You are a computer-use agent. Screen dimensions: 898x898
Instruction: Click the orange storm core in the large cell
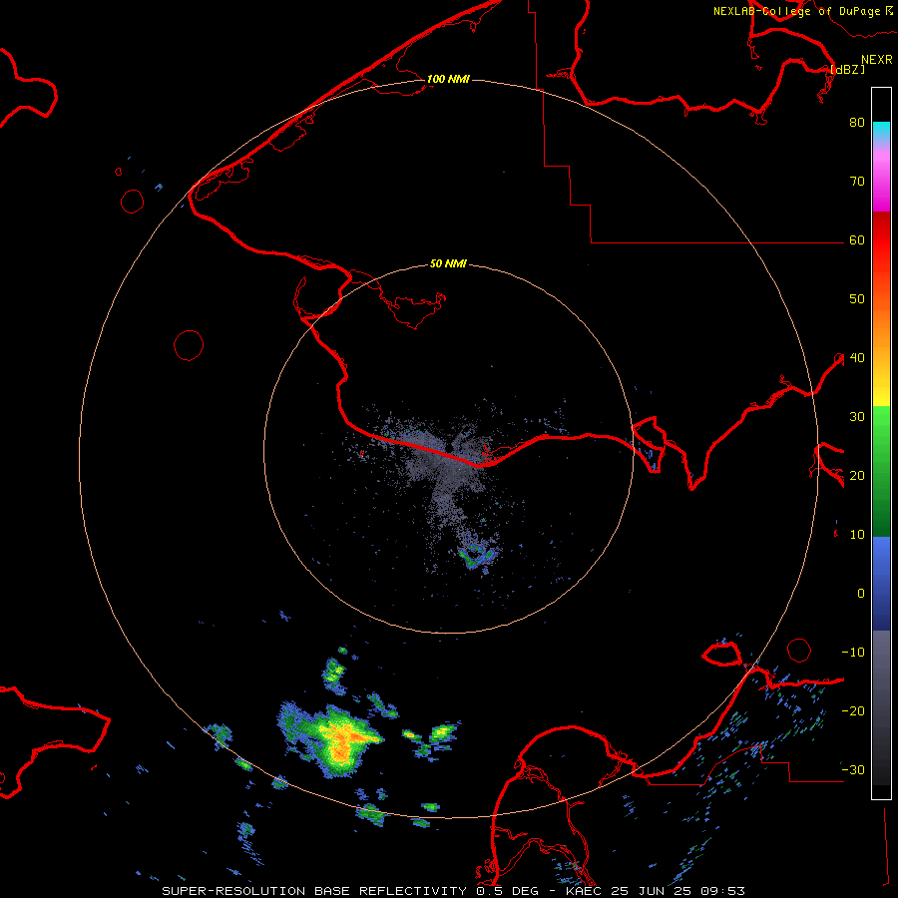click(x=343, y=742)
